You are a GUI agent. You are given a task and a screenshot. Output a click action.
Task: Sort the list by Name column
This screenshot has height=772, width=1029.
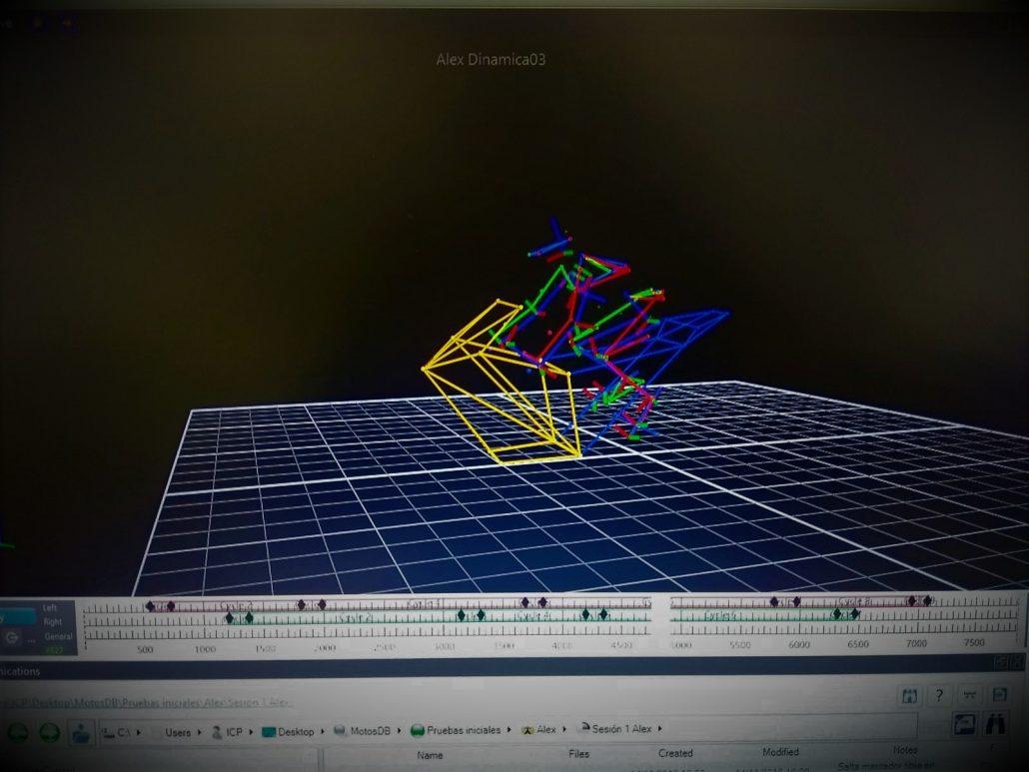[x=430, y=755]
